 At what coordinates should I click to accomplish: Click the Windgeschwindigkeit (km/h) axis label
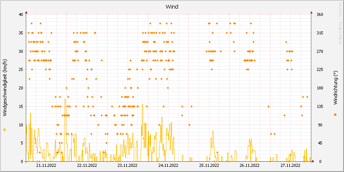pyautogui.click(x=5, y=88)
